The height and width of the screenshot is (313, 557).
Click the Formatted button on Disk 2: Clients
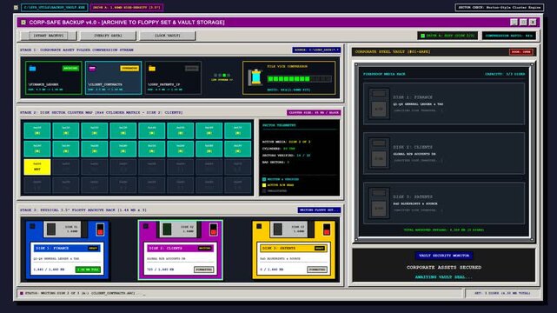coord(204,270)
